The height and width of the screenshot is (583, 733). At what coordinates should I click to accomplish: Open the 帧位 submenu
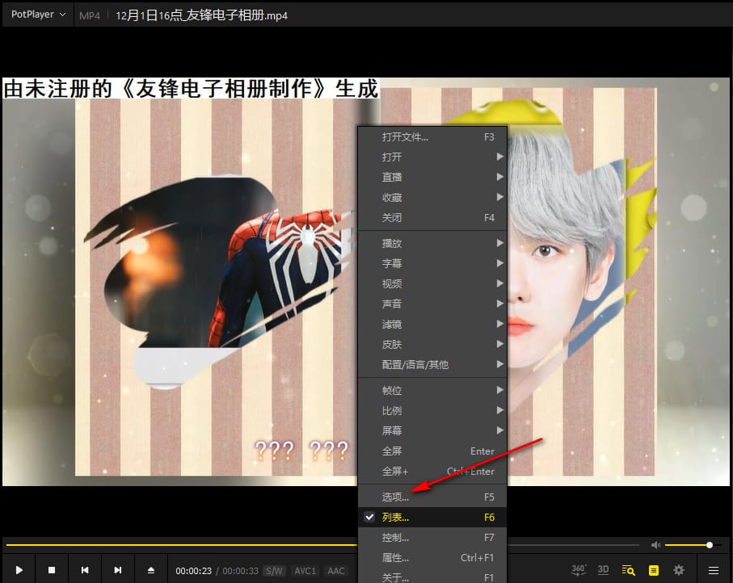click(x=432, y=390)
